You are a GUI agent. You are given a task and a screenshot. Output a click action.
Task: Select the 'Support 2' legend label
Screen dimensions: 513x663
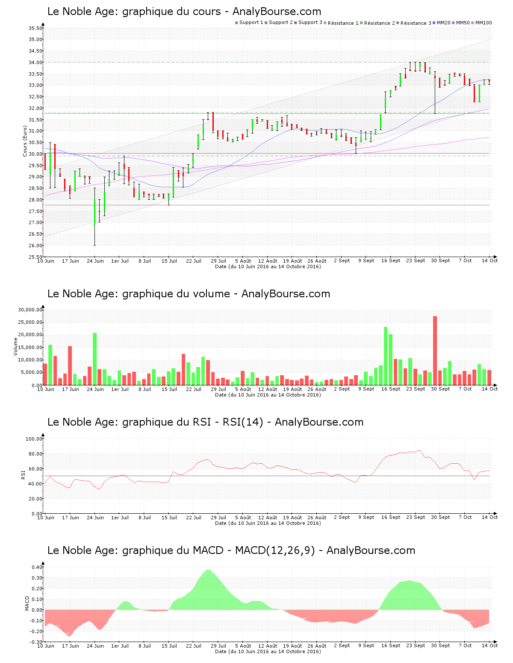[281, 23]
